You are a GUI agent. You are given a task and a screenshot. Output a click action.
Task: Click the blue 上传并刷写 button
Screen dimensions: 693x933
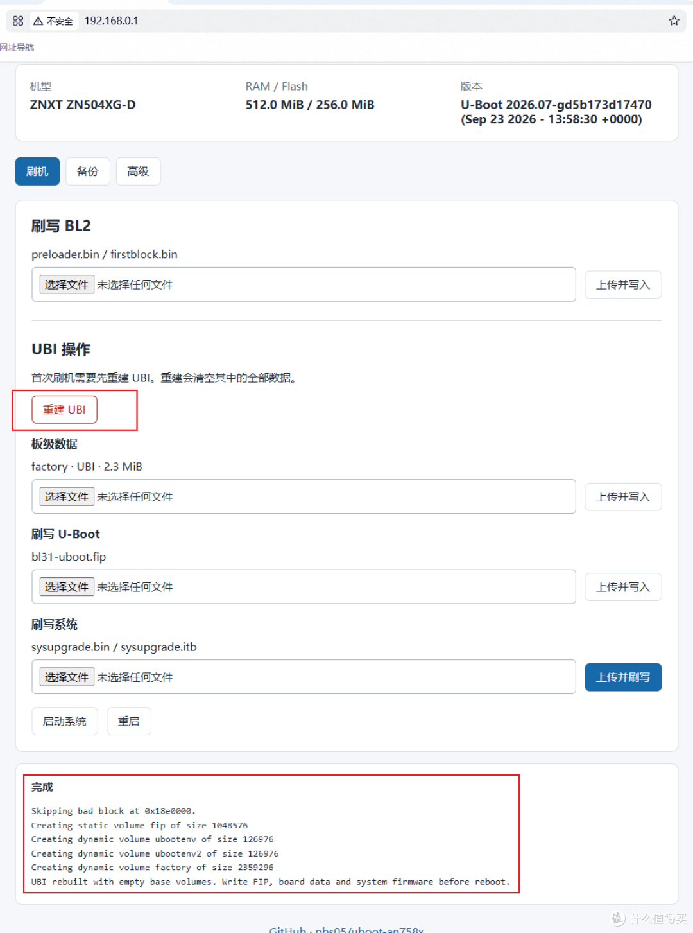tap(623, 677)
